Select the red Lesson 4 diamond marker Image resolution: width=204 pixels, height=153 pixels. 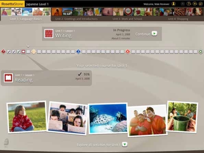pyautogui.click(x=128, y=52)
